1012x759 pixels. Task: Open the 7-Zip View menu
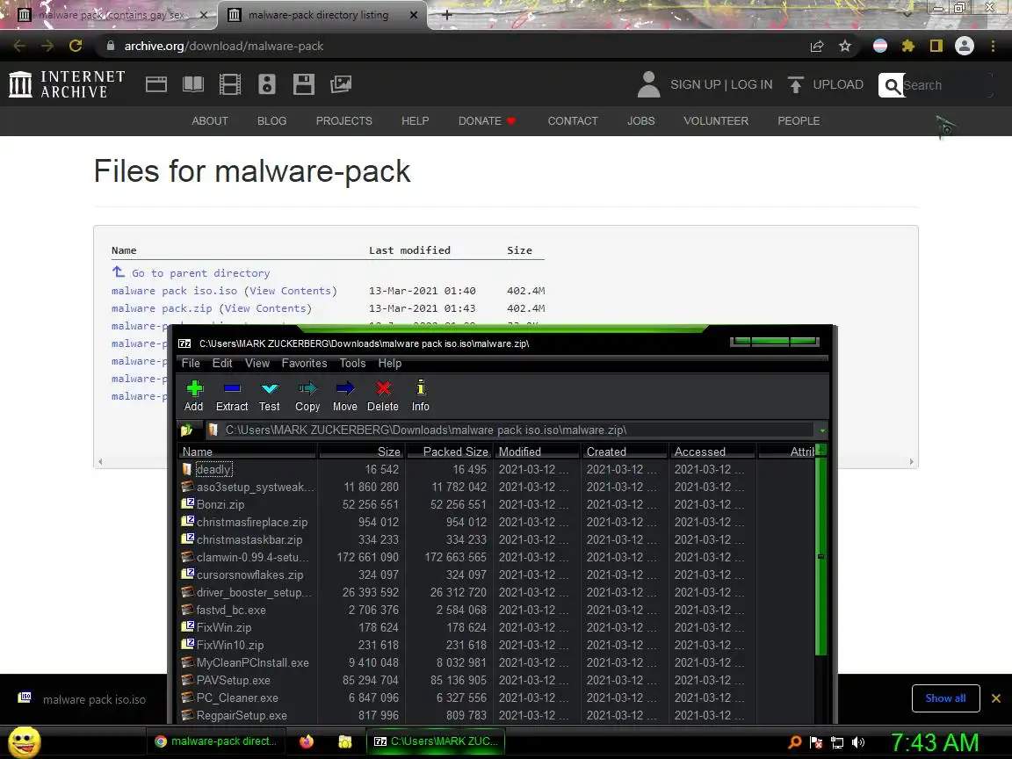tap(257, 364)
